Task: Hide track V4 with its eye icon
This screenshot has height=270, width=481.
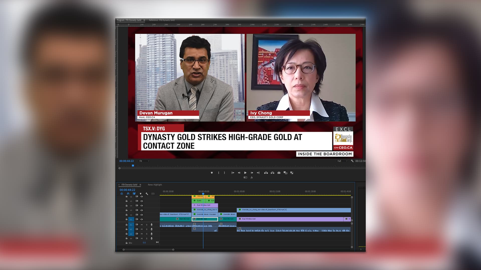Action: point(142,205)
